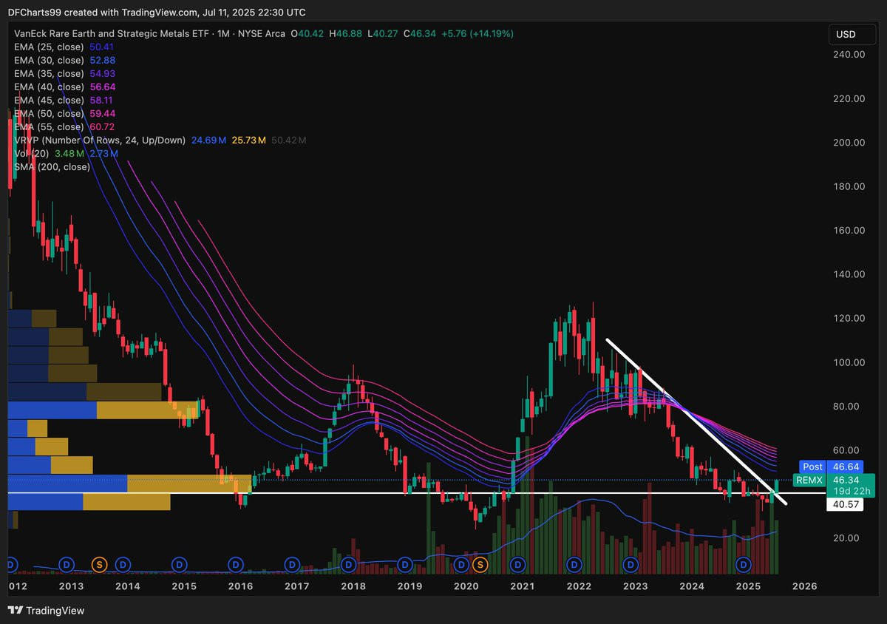Image resolution: width=887 pixels, height=624 pixels.
Task: Click the Vol value 3.48M
Action: coord(69,154)
